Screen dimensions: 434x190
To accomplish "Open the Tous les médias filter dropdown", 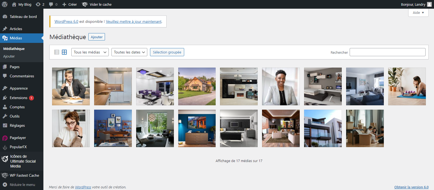I will [90, 52].
